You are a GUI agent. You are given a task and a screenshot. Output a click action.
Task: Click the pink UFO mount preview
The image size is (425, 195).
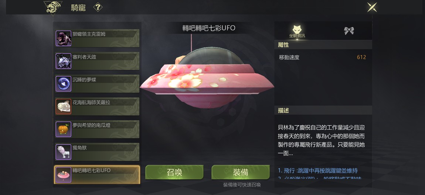tap(207, 78)
